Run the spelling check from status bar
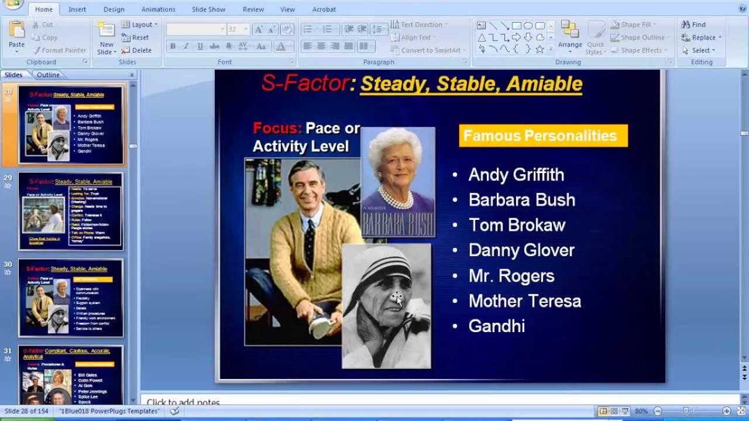The height and width of the screenshot is (421, 749). coord(174,411)
